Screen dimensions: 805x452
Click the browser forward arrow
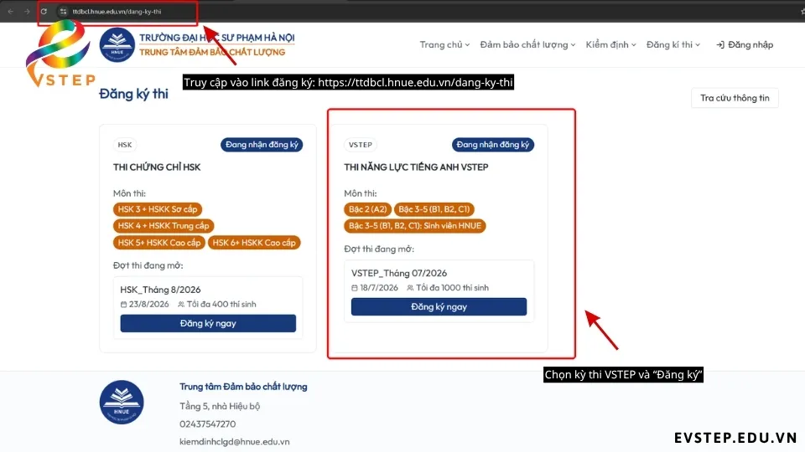27,11
